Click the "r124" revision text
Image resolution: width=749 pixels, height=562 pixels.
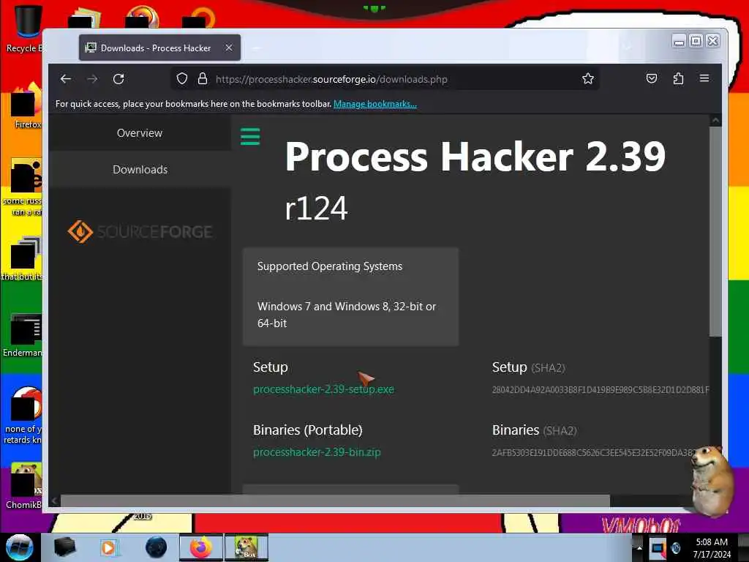(x=316, y=209)
